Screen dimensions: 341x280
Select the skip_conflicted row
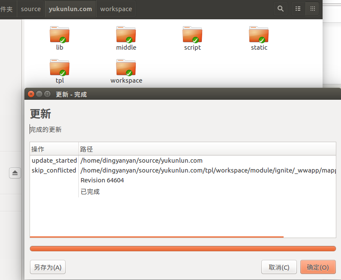[183, 170]
